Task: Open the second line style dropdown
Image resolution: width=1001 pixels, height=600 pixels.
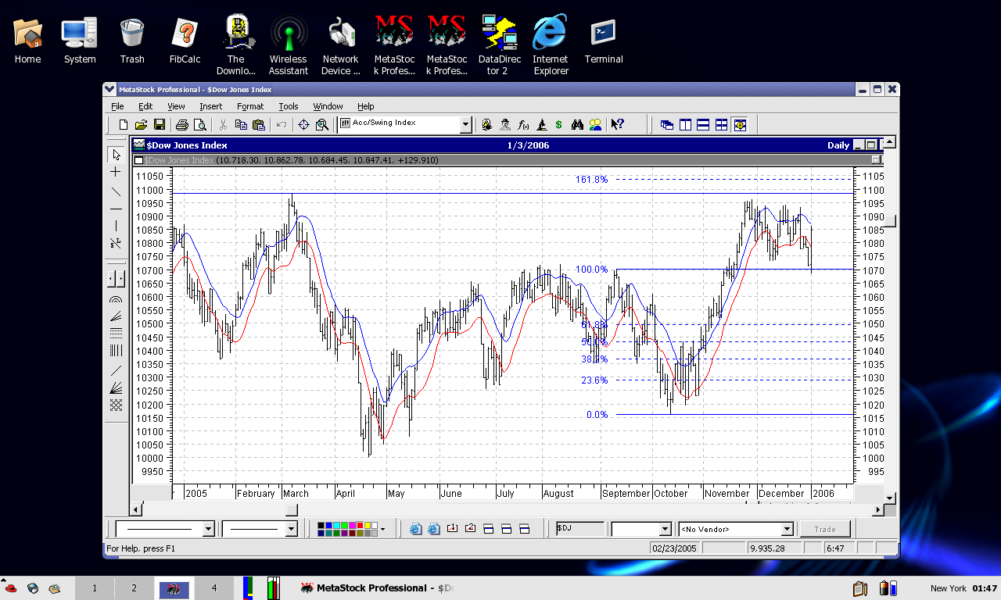Action: (291, 529)
